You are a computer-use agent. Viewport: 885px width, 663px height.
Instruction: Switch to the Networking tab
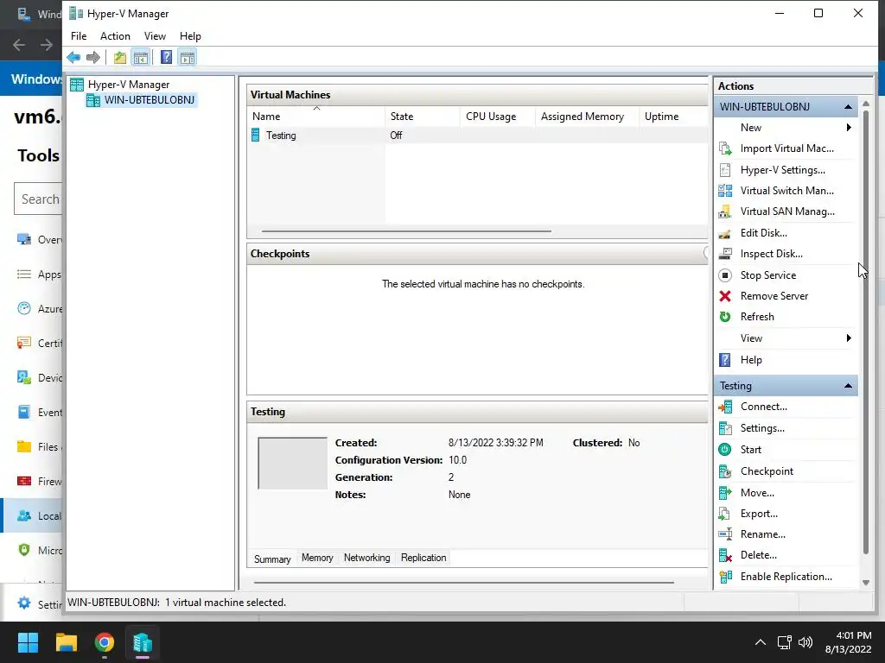[x=366, y=558]
